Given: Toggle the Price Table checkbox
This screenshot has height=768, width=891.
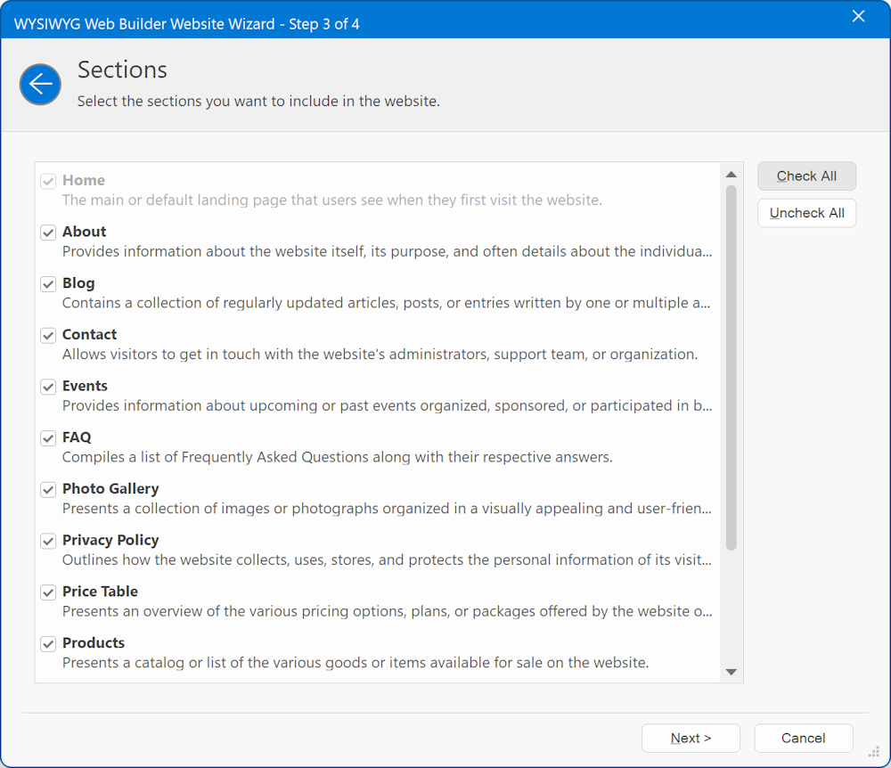Looking at the screenshot, I should coord(48,592).
